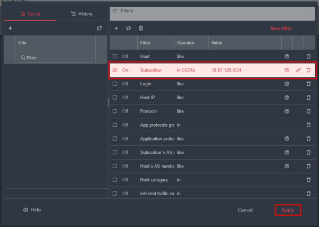Image resolution: width=319 pixels, height=227 pixels.
Task: Click the Title filter search field
Action: [x=55, y=58]
